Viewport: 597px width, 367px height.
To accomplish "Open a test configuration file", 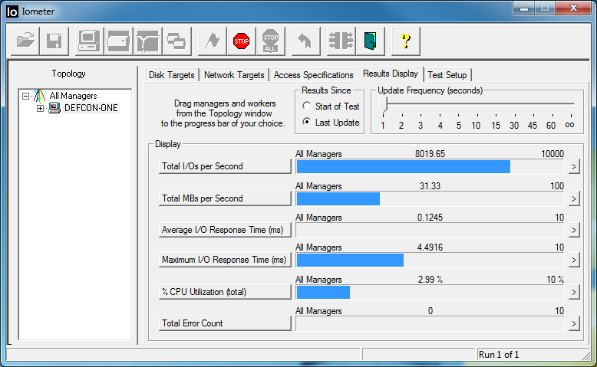I will click(26, 41).
